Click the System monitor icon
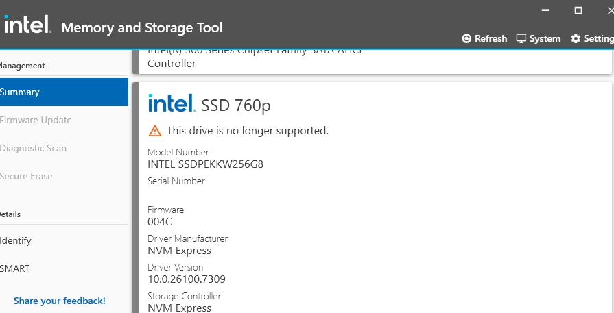Viewport: 614px width, 313px height. (521, 39)
